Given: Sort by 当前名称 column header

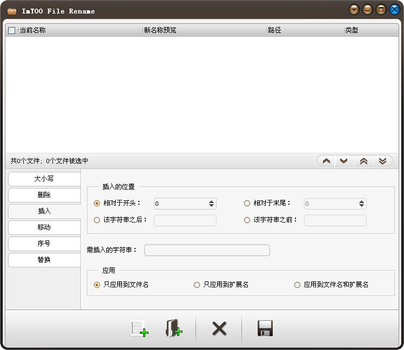Looking at the screenshot, I should (80, 30).
